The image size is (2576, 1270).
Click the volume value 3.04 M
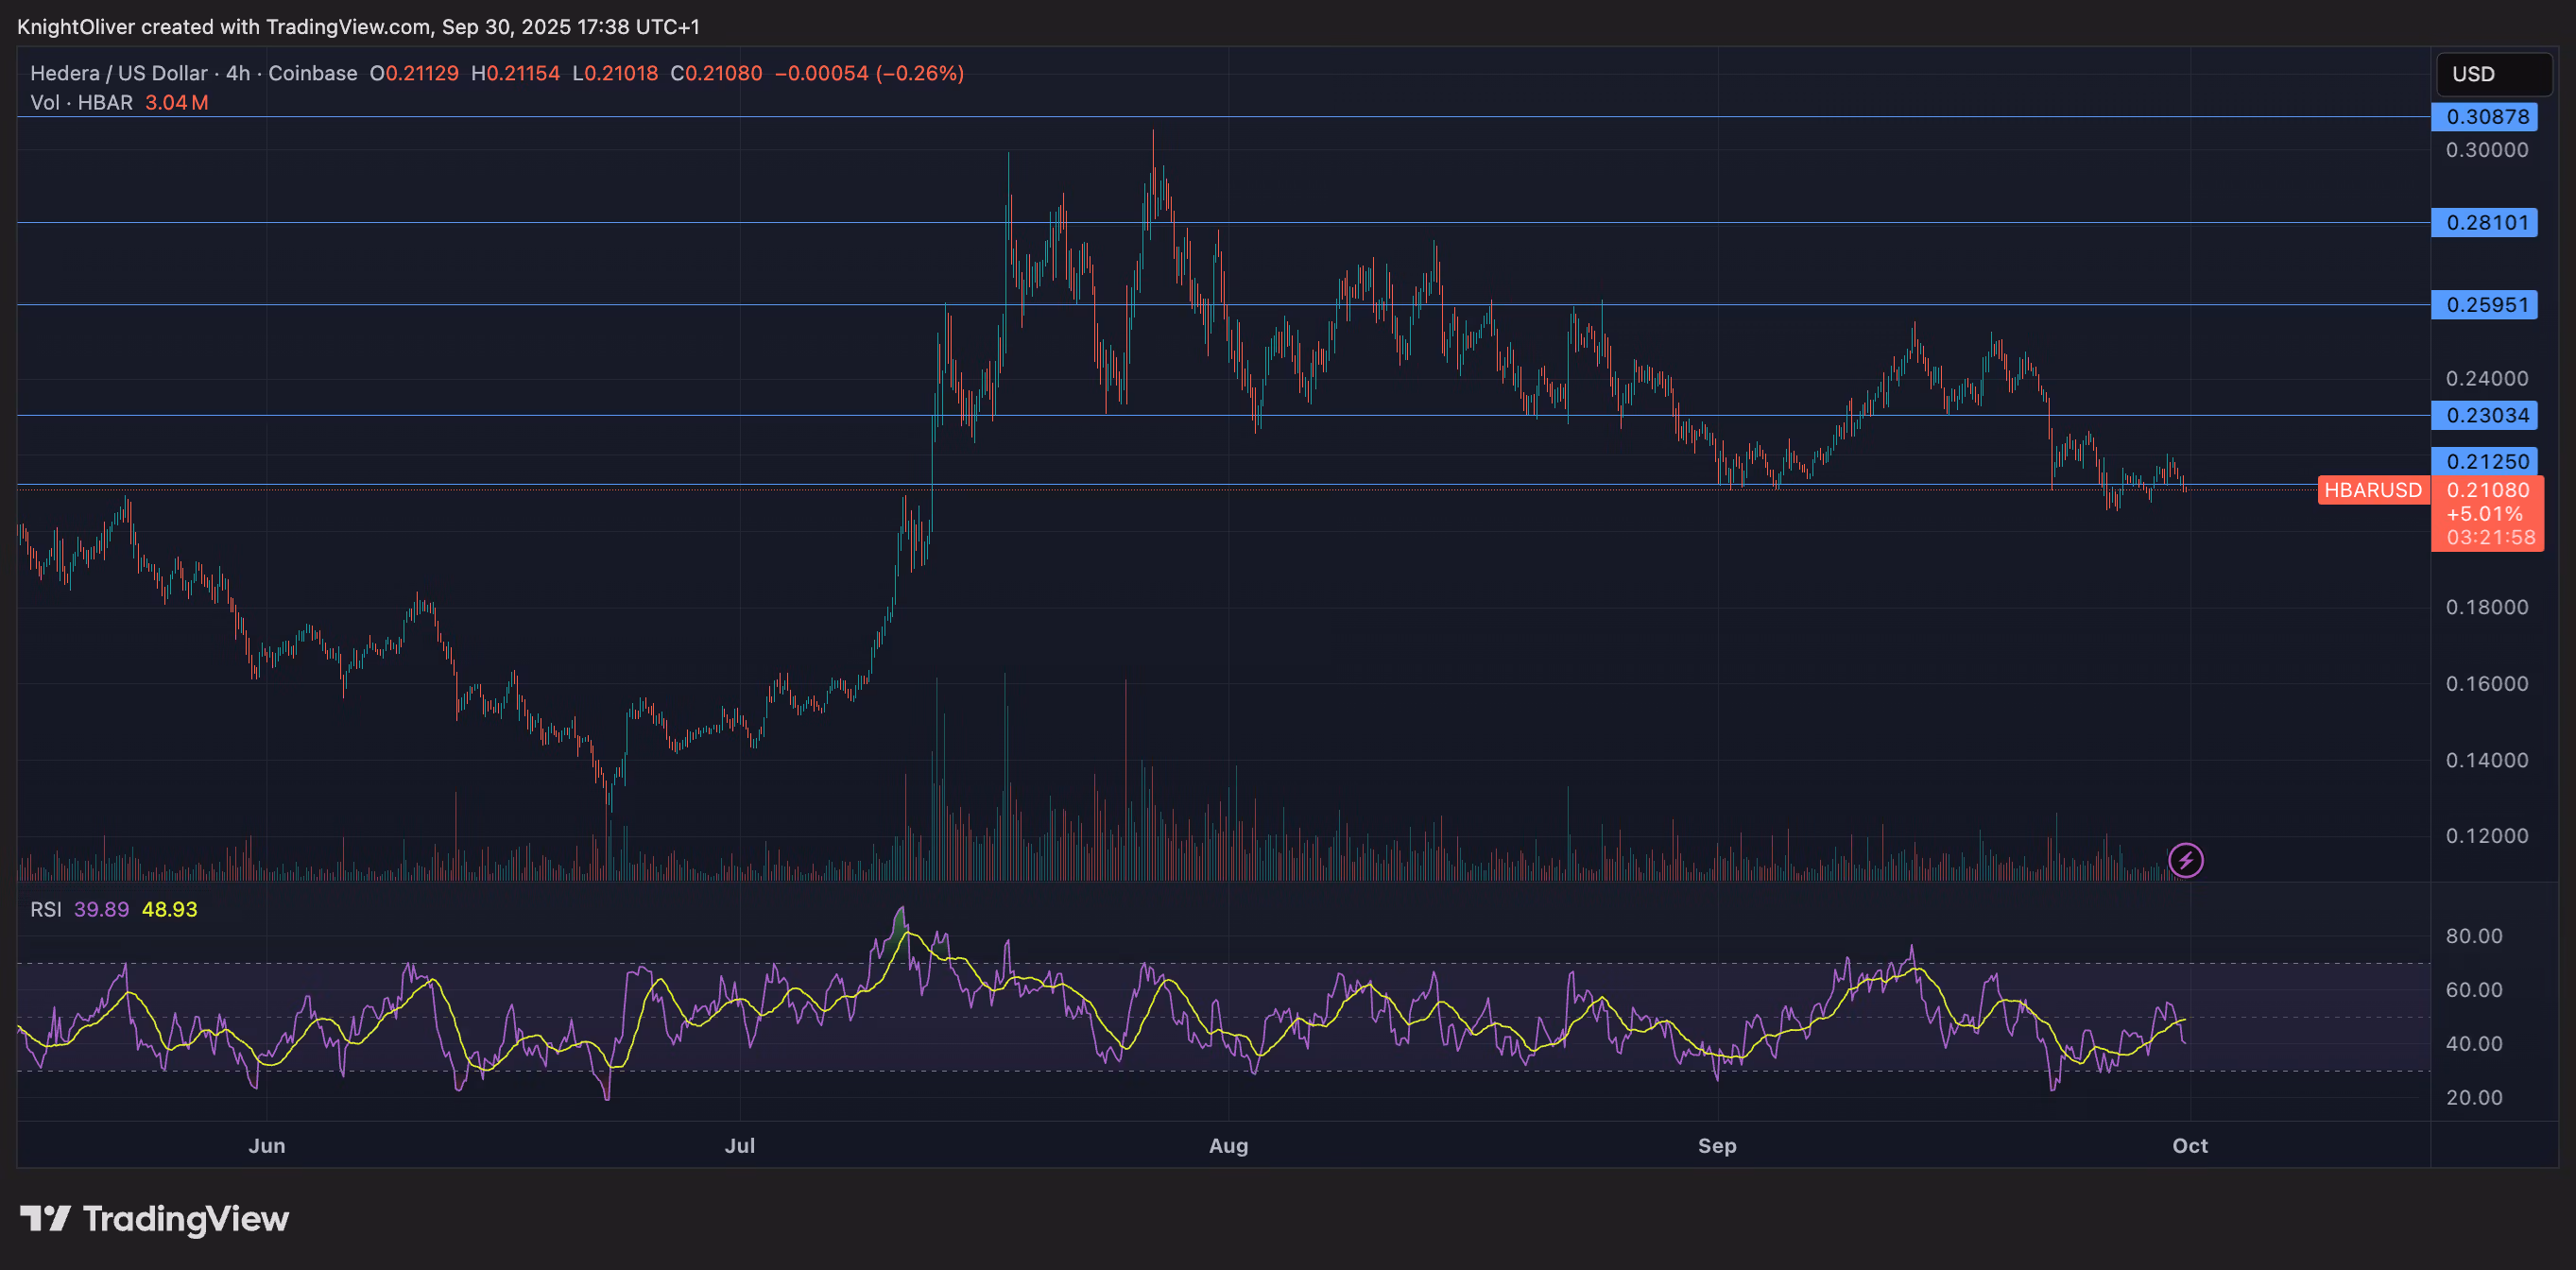pos(176,102)
